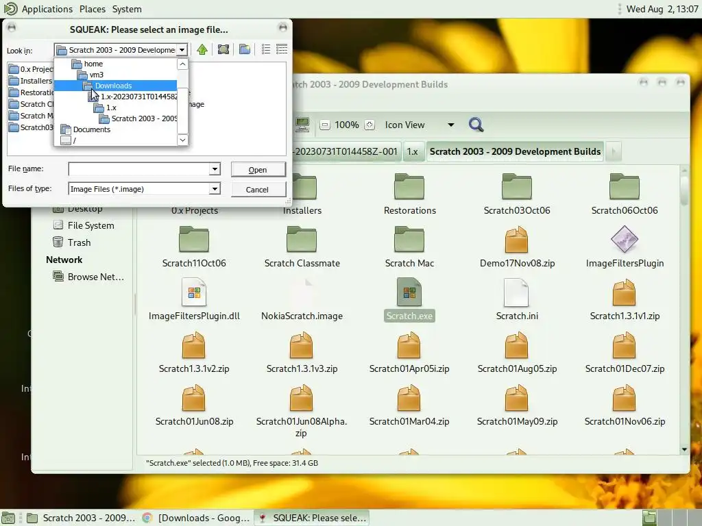Switch dialog to detailed view
Viewport: 702px width, 526px height.
[x=282, y=49]
